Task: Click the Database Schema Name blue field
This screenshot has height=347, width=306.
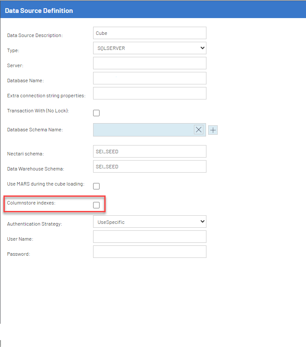Action: (142, 130)
